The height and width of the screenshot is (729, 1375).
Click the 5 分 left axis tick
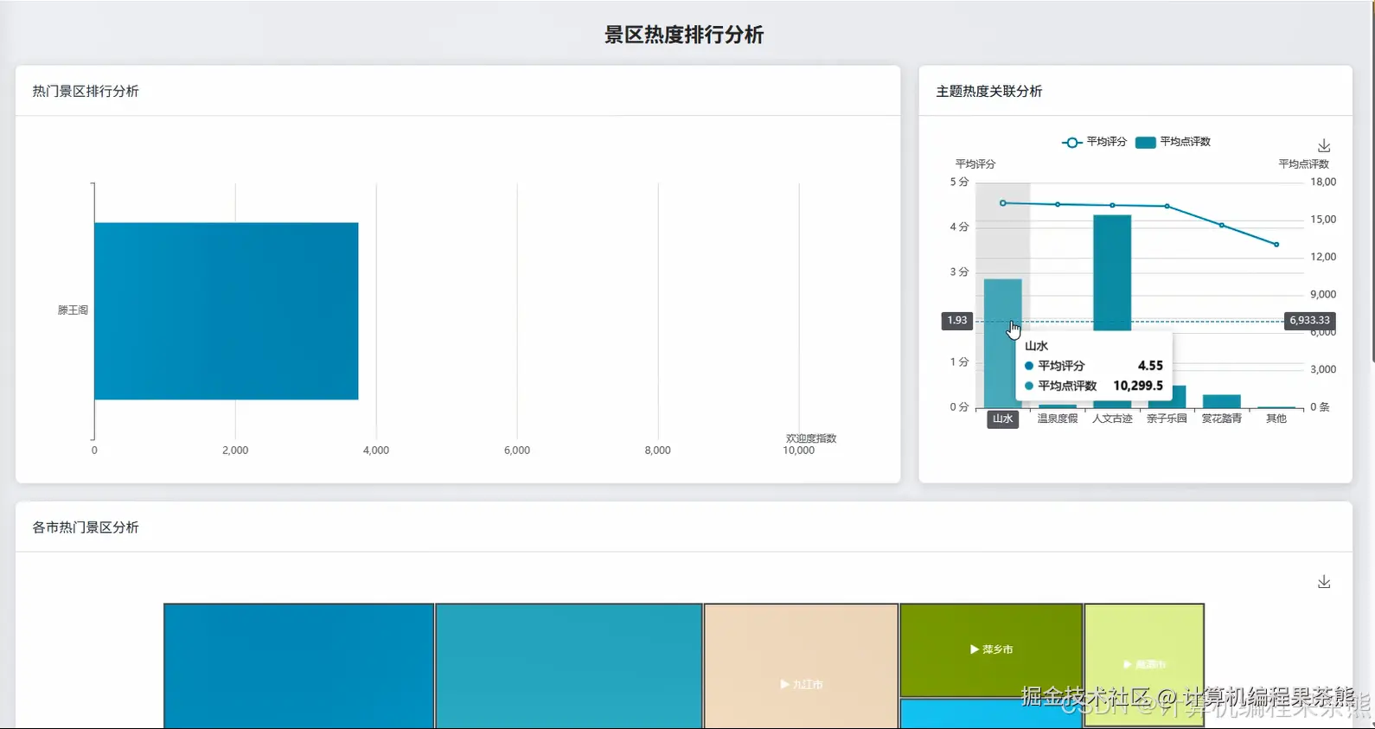[x=959, y=182]
